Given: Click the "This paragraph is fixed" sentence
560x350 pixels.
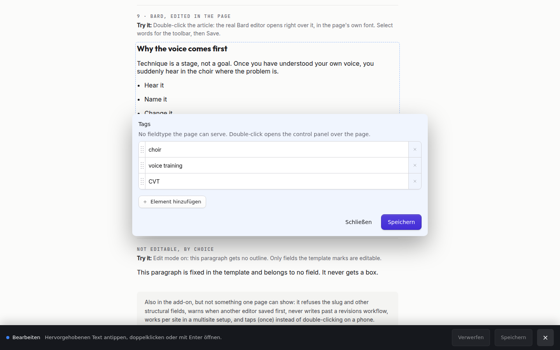Looking at the screenshot, I should click(x=257, y=272).
